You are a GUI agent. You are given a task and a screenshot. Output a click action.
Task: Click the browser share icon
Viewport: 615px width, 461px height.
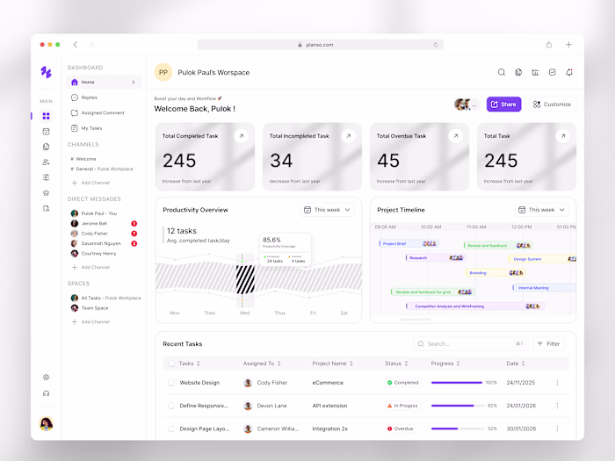tap(549, 45)
